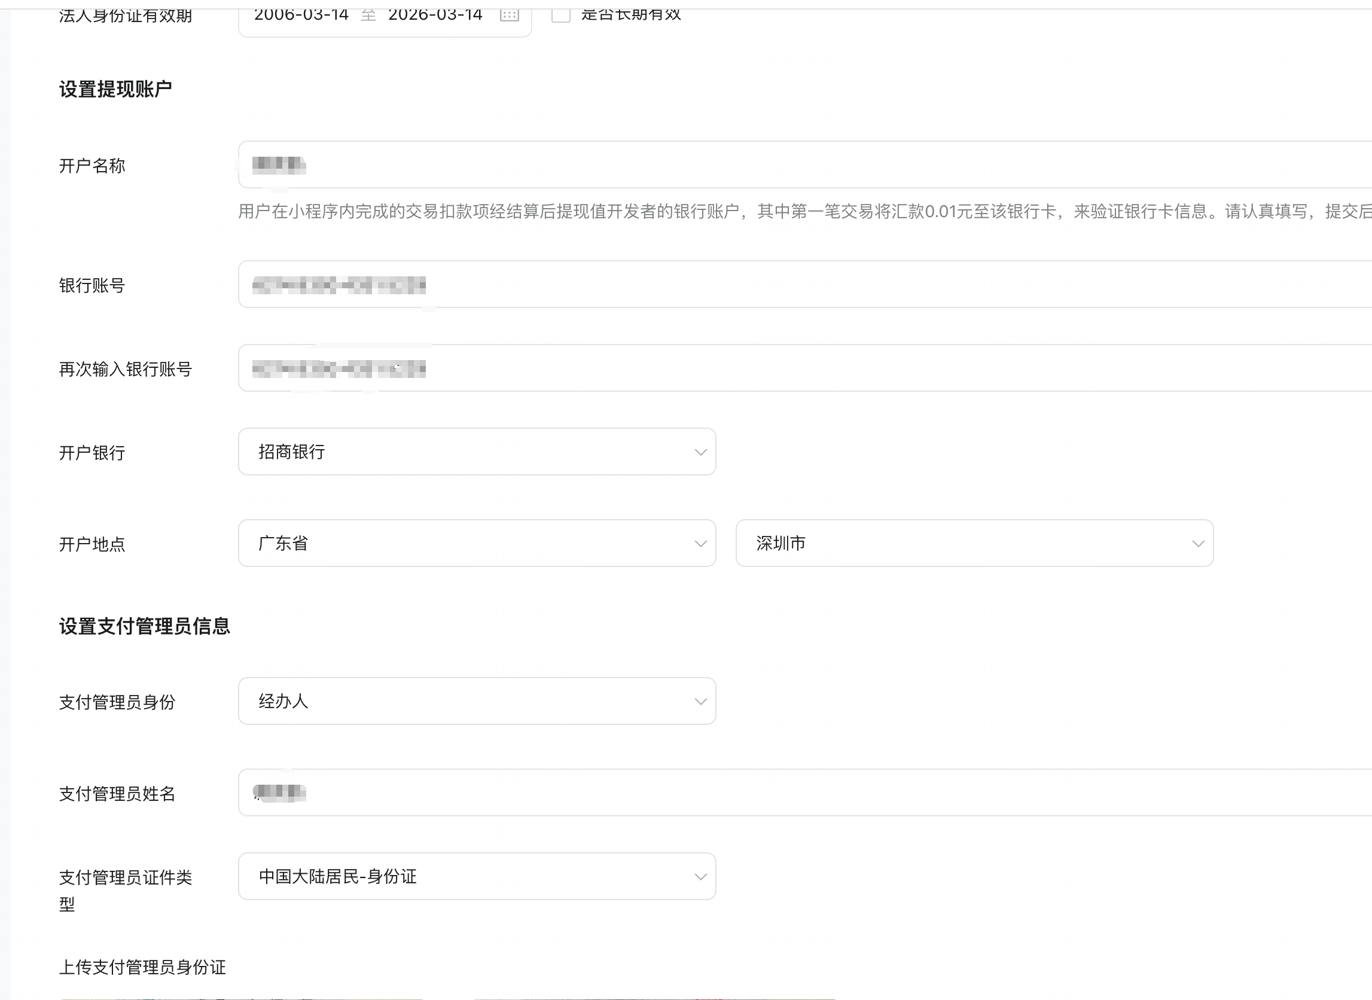Expand the 广东省 province dropdown
Image resolution: width=1372 pixels, height=1000 pixels.
(476, 543)
